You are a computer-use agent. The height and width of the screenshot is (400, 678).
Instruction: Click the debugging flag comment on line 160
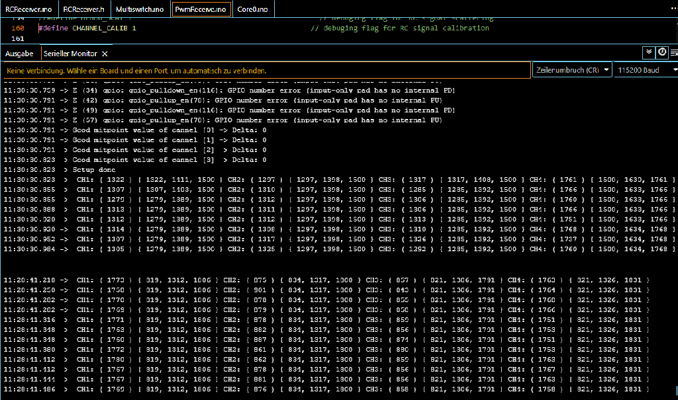(399, 28)
